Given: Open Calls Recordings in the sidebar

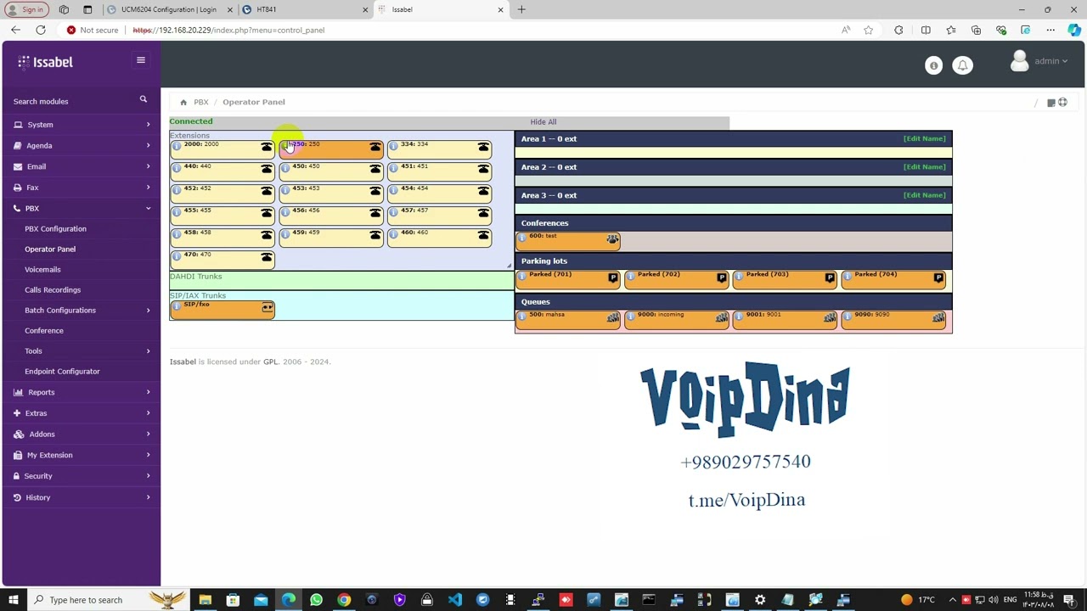Looking at the screenshot, I should click(x=53, y=289).
